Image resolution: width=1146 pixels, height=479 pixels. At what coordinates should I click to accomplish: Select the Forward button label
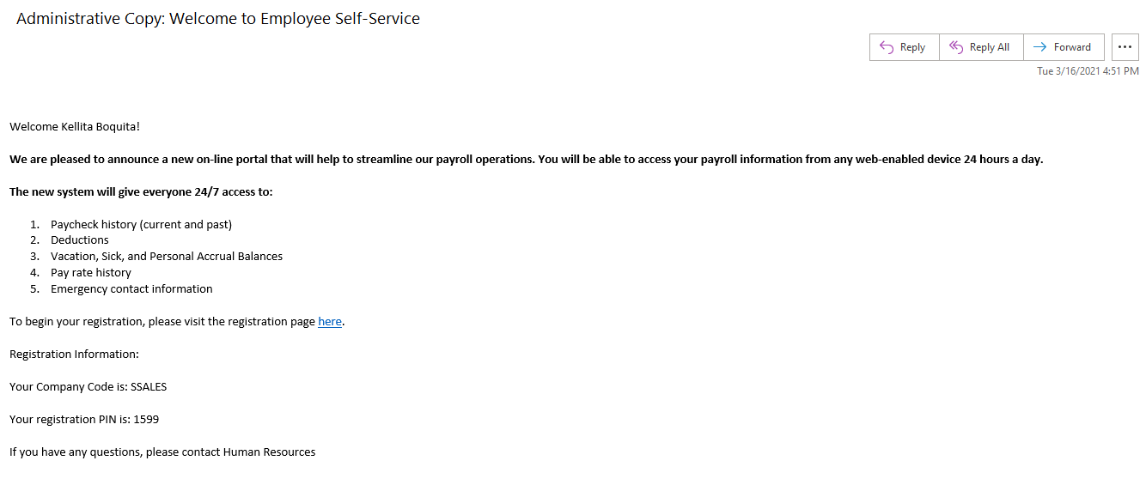pos(1072,47)
